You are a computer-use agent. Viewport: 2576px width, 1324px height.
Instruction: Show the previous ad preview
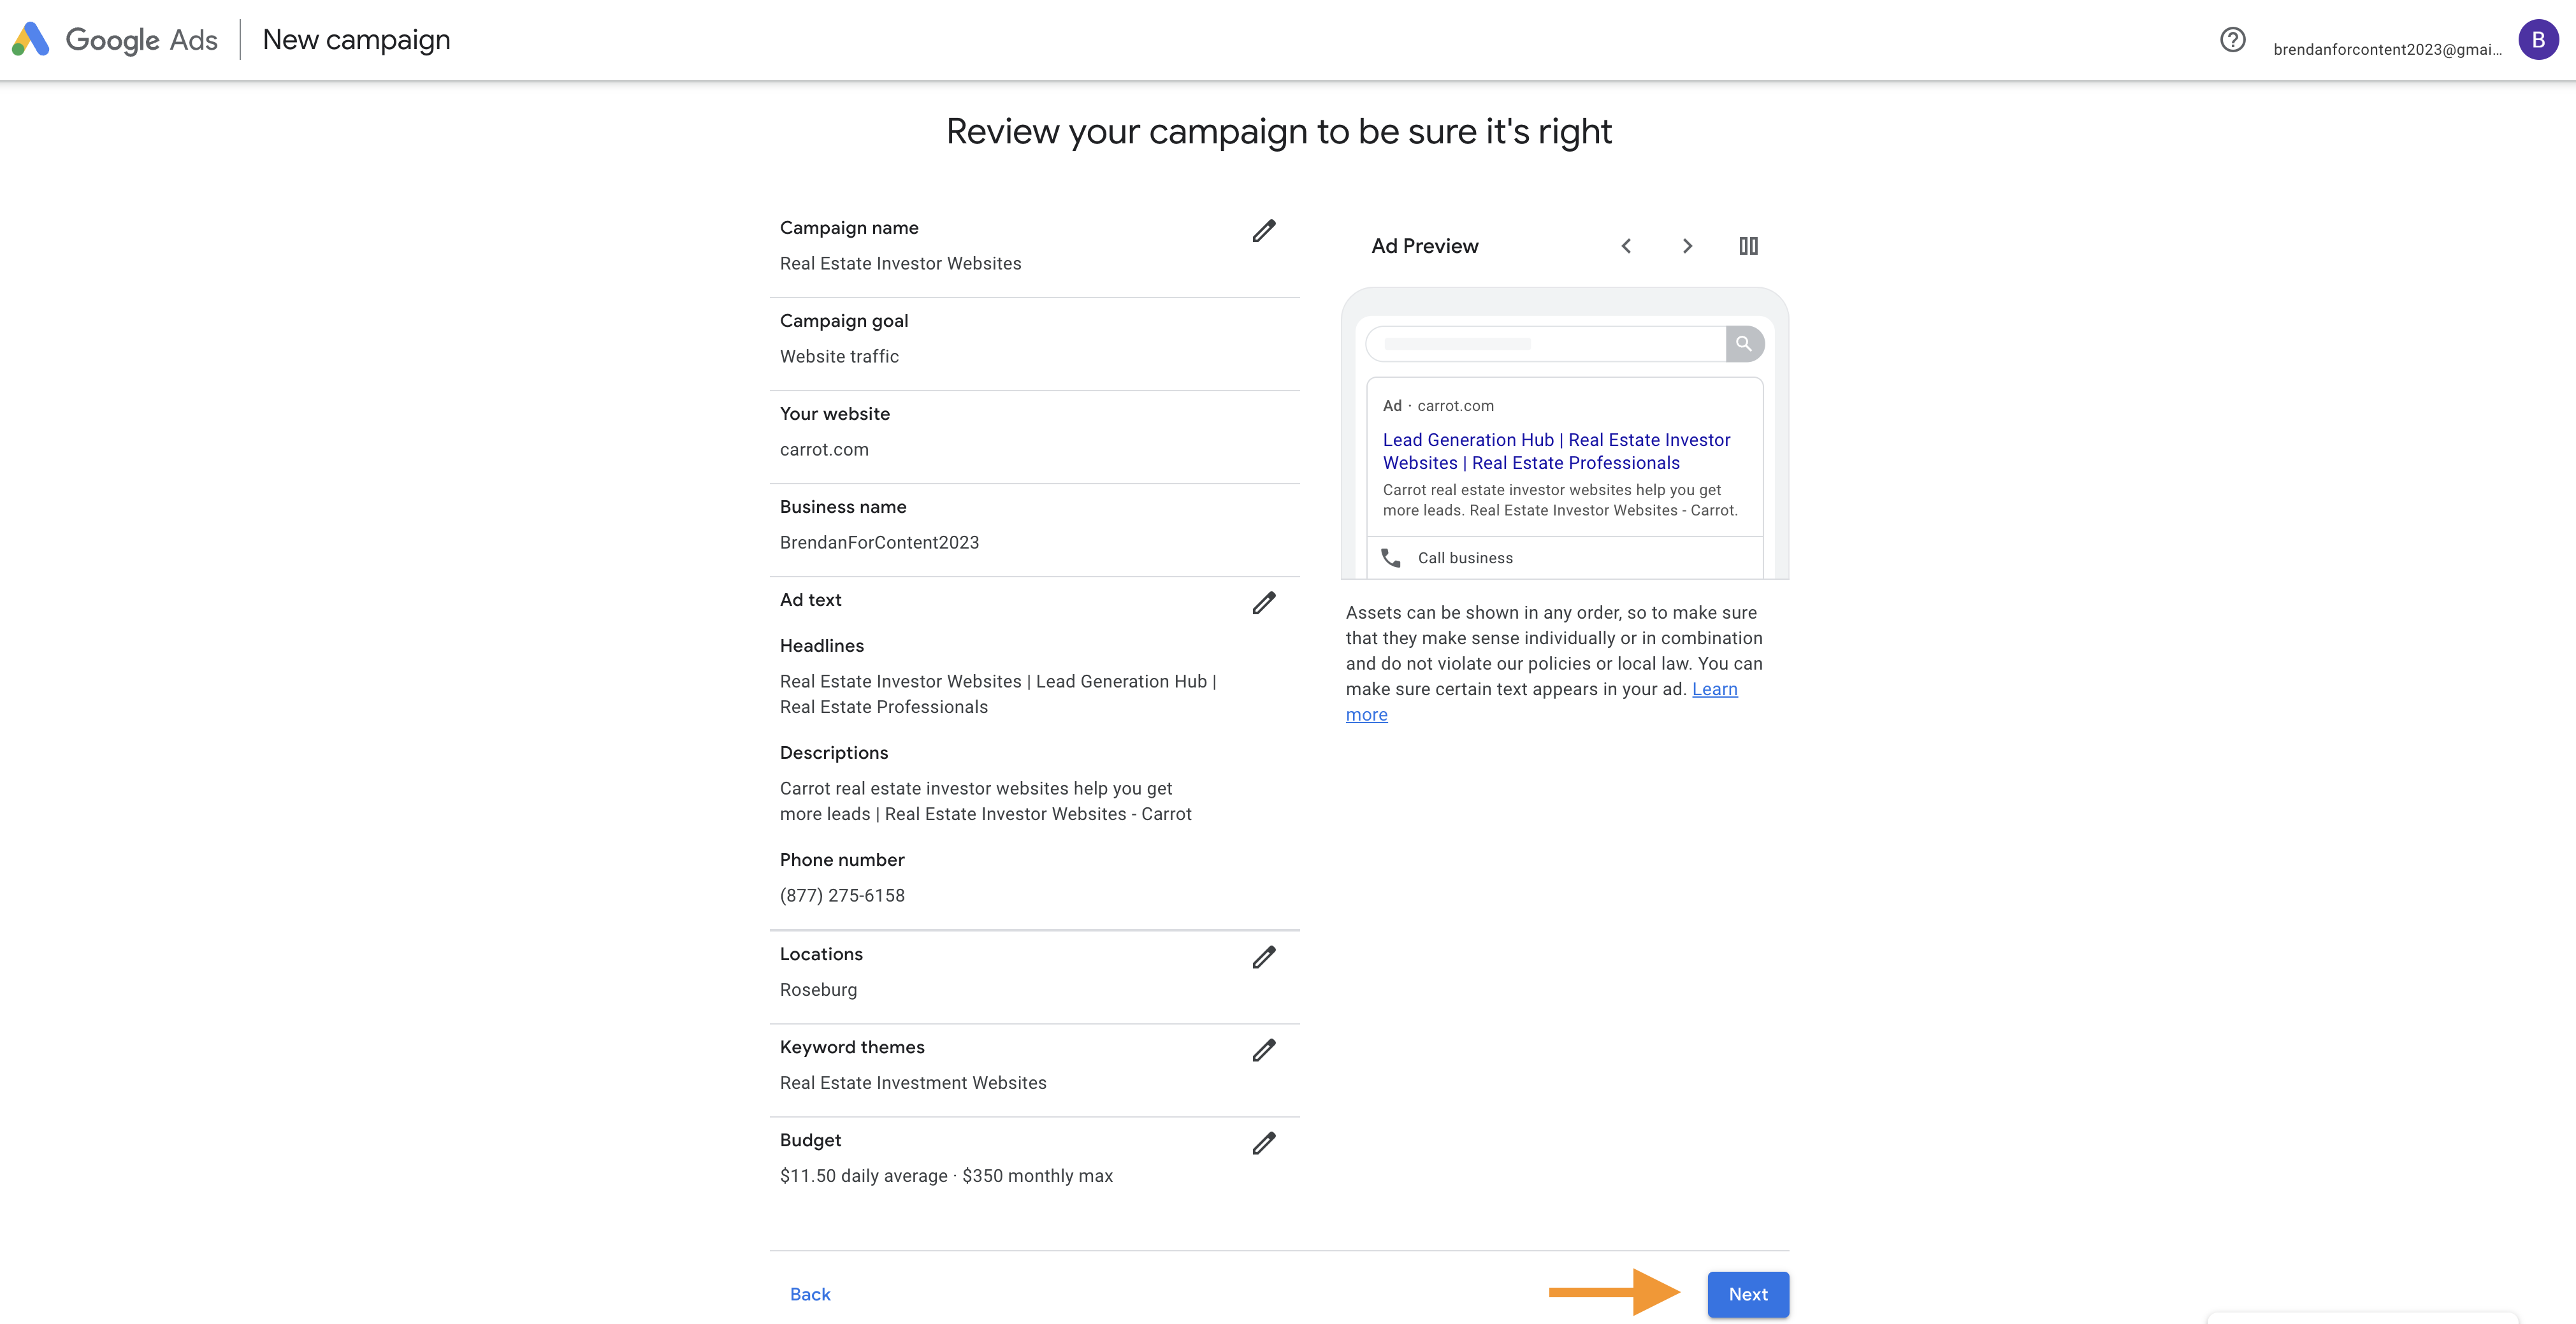(1626, 246)
